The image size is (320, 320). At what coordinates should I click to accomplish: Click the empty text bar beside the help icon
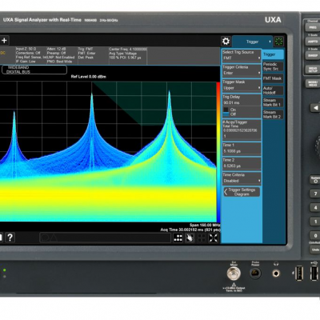(x=105, y=238)
